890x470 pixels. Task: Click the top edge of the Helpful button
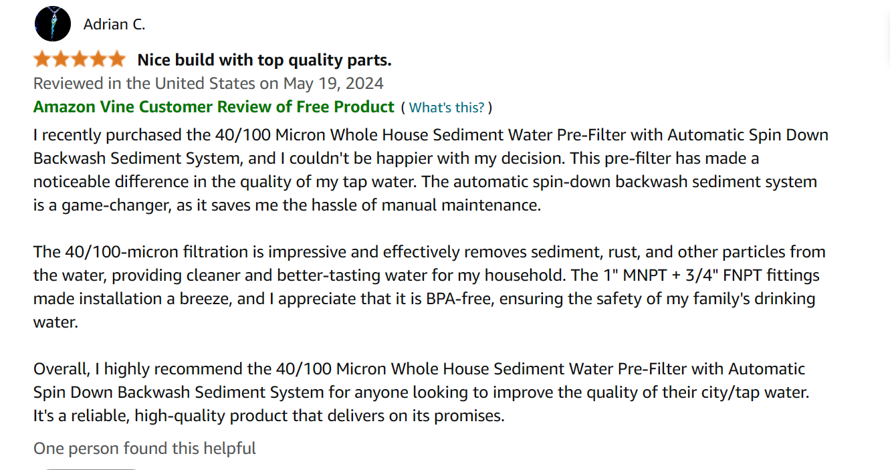pyautogui.click(x=90, y=469)
